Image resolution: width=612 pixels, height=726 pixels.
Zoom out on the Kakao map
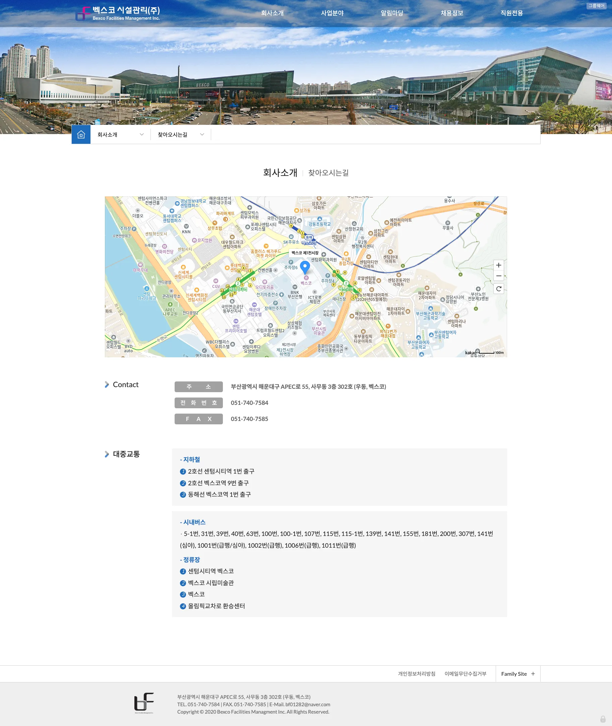coord(499,276)
